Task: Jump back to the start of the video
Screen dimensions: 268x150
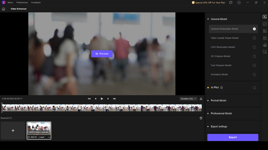Action: click(89, 99)
